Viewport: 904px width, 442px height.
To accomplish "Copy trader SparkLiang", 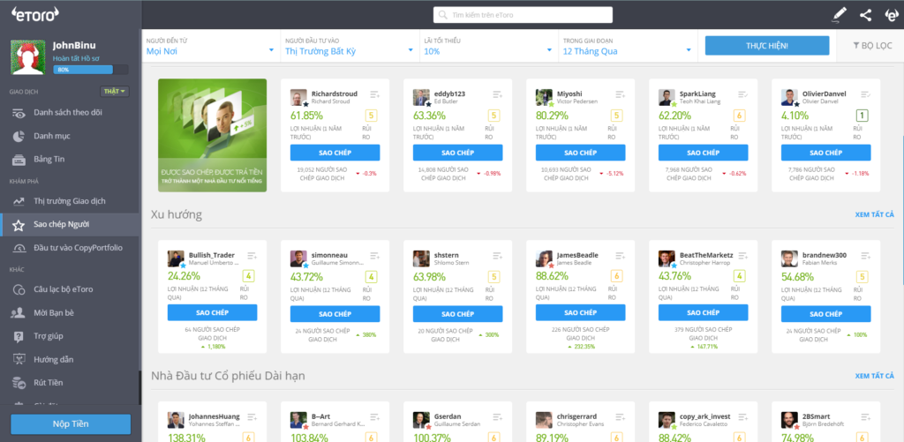I will coord(704,153).
